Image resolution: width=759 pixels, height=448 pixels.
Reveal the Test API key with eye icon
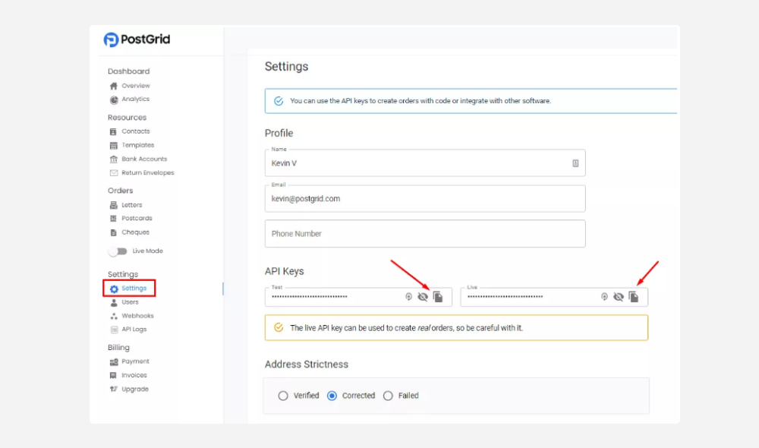coord(423,297)
